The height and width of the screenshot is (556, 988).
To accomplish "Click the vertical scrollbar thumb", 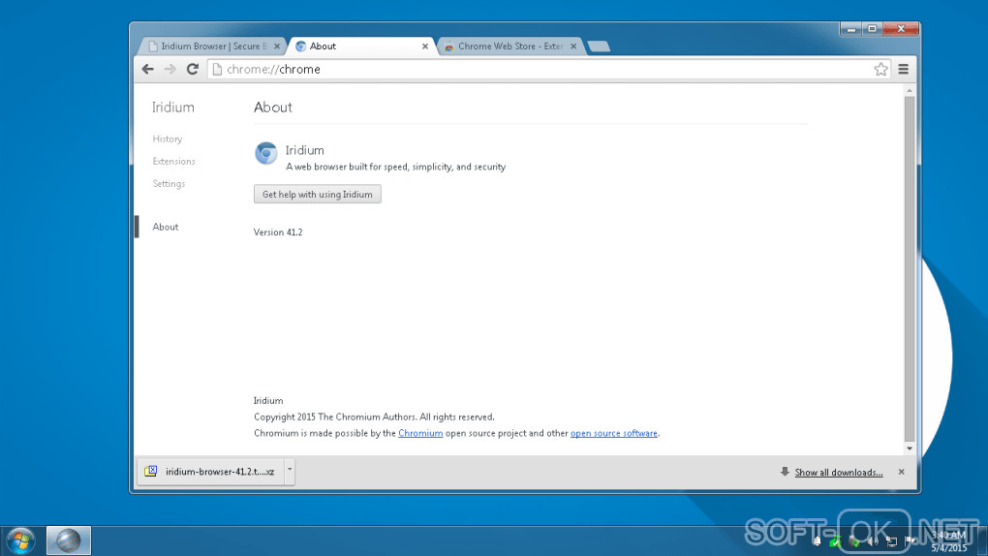I will point(910,269).
